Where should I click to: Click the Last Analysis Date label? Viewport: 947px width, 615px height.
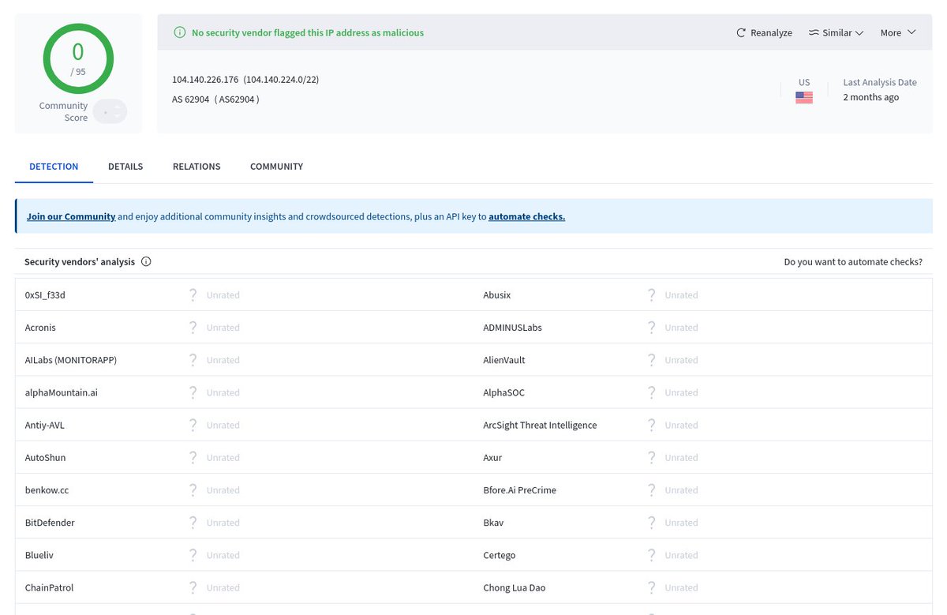click(880, 82)
